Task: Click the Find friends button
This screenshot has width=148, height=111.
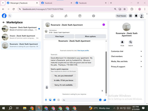Action: point(121,16)
